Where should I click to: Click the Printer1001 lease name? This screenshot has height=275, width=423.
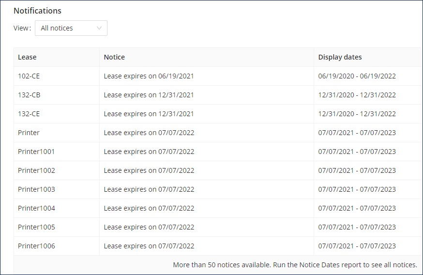click(36, 152)
